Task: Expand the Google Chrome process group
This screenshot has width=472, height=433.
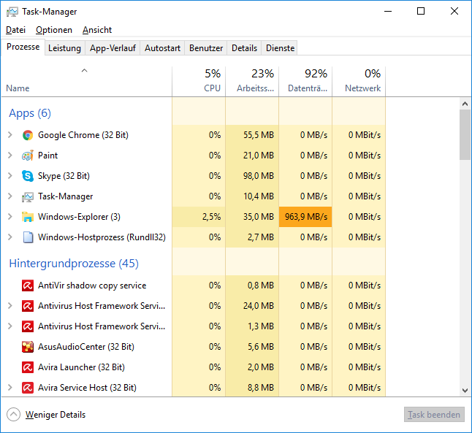Action: (x=10, y=135)
